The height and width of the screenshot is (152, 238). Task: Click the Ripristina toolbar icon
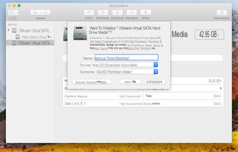[131, 12]
